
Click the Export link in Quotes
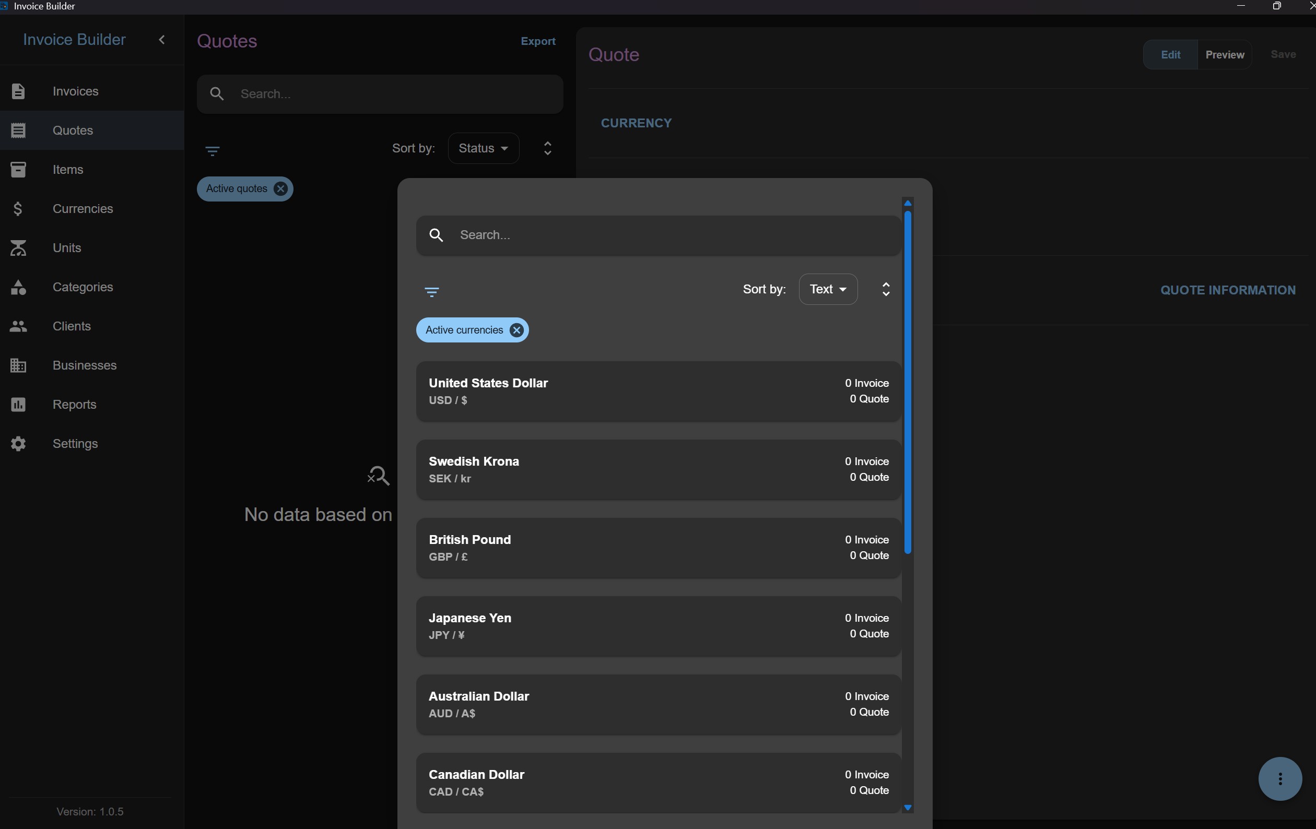pos(538,41)
